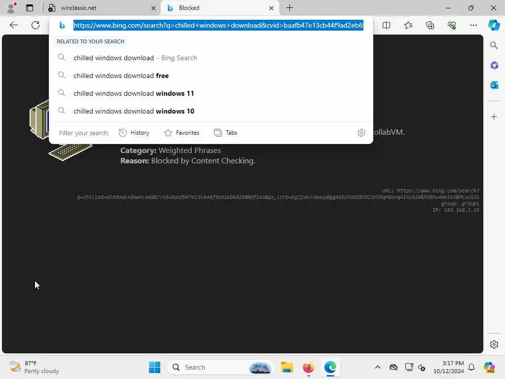Click the taskbar Search box

point(220,367)
